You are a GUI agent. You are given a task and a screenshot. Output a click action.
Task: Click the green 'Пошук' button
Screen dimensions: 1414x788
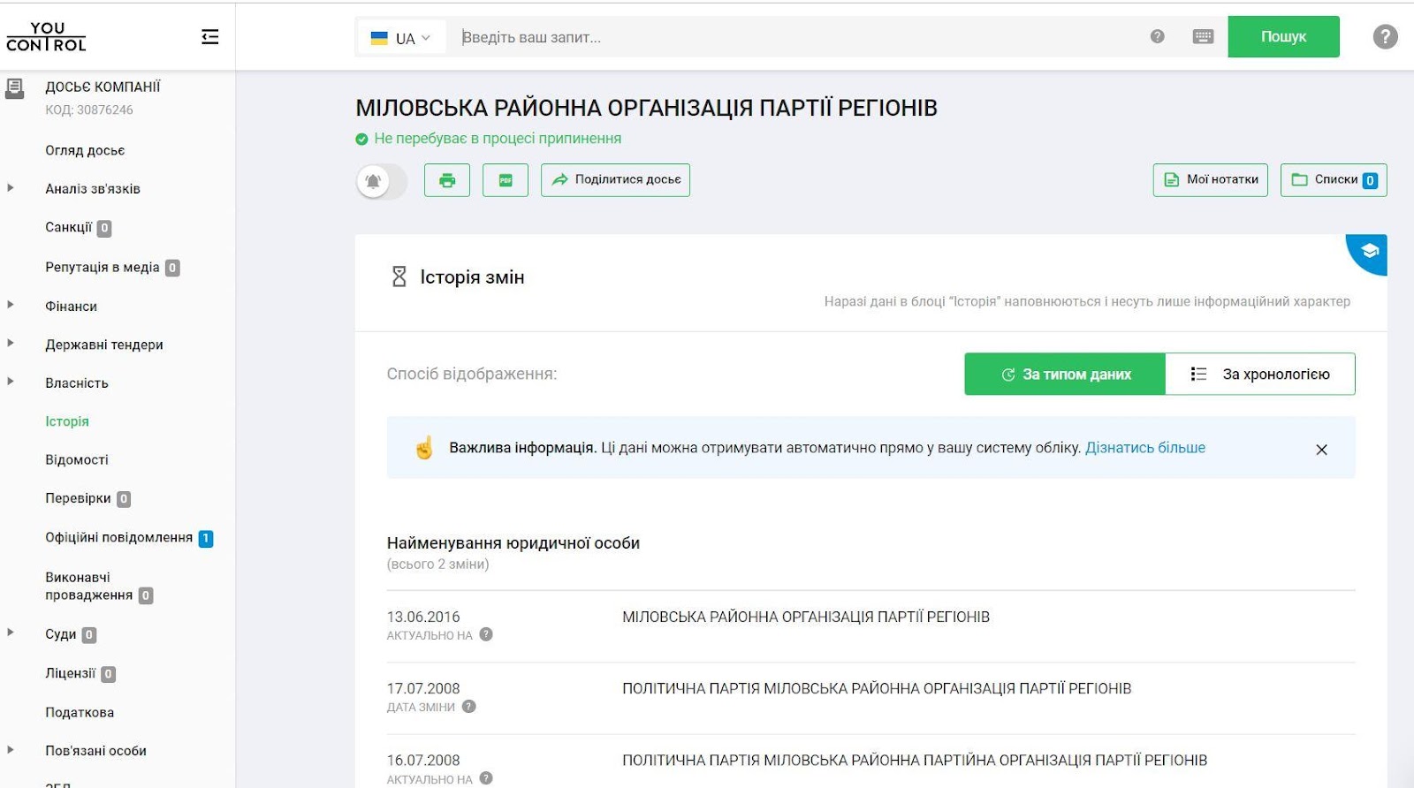(1283, 37)
